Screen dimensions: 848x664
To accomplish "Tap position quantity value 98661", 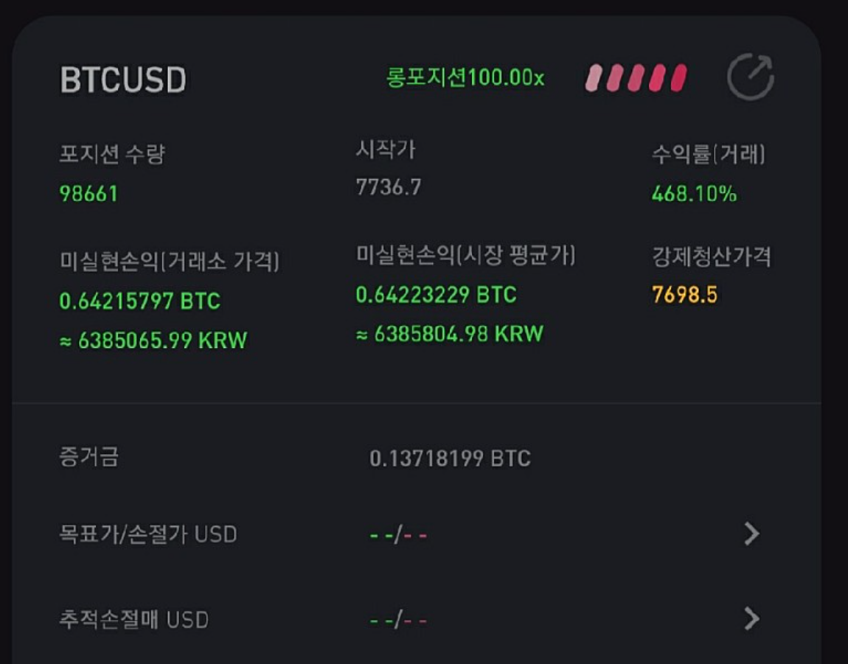I will coord(88,194).
